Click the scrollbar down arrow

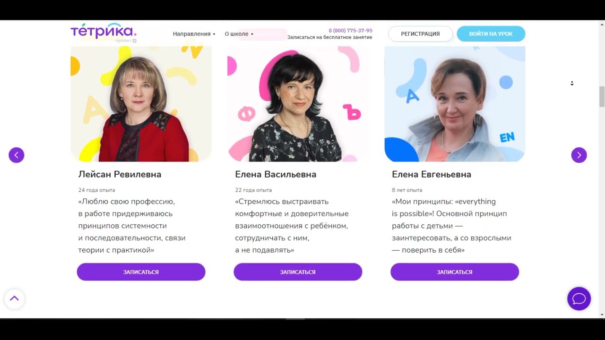tap(602, 314)
